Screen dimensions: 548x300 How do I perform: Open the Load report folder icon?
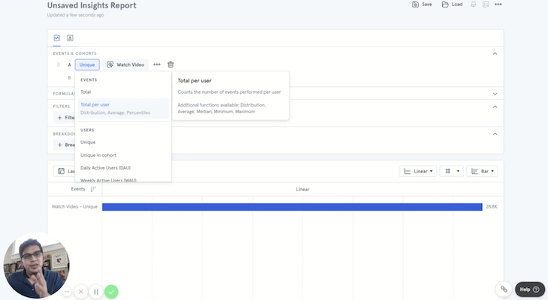pos(445,4)
